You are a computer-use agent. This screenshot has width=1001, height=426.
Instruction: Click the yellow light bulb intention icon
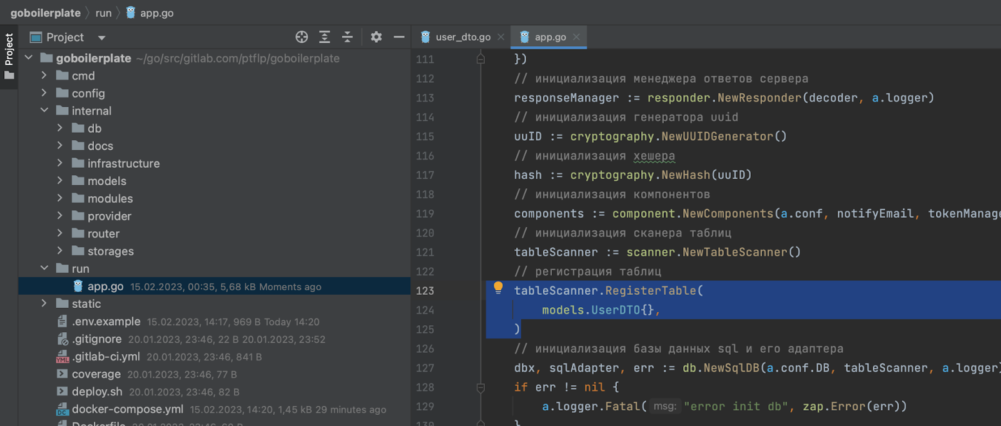click(x=498, y=288)
